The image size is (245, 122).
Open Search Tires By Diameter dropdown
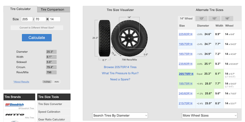pyautogui.click(x=120, y=115)
